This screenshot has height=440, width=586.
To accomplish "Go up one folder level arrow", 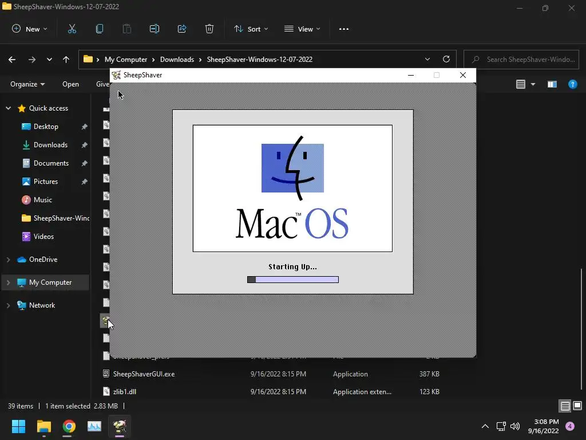I will 66,60.
